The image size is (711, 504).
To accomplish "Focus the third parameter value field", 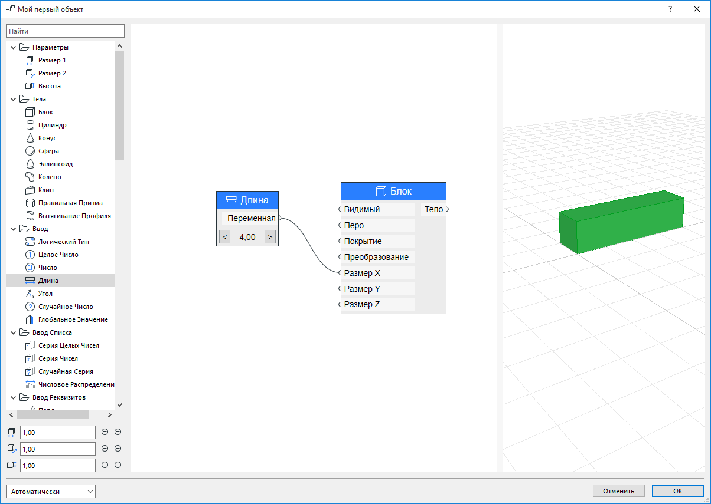I will click(58, 465).
